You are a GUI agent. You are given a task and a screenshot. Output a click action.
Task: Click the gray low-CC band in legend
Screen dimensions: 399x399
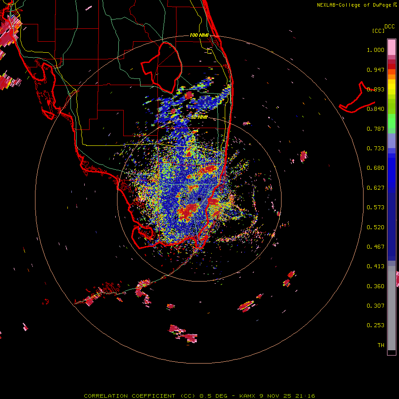[391, 308]
